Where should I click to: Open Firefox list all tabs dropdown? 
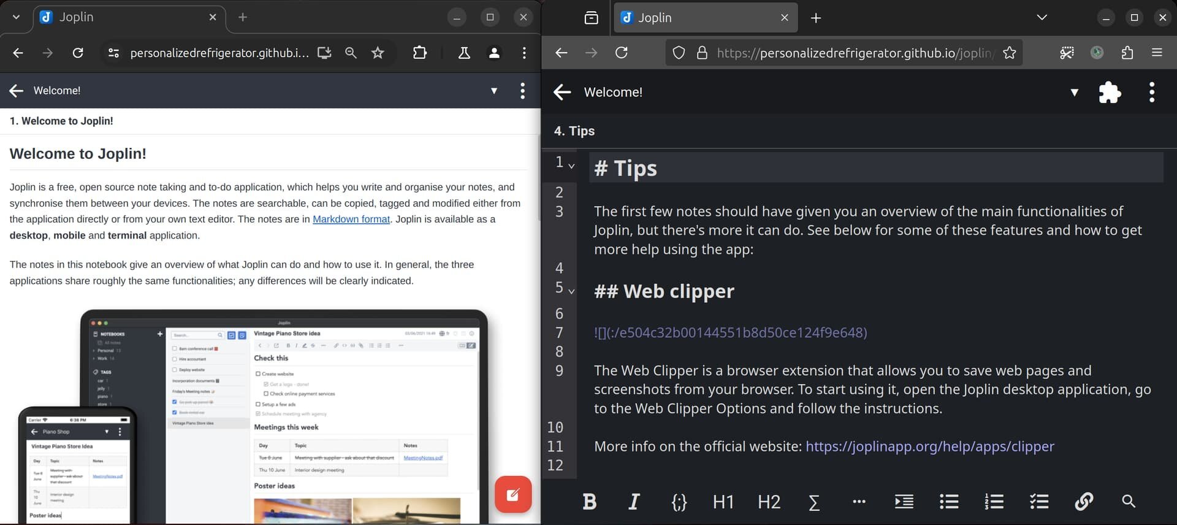1042,17
